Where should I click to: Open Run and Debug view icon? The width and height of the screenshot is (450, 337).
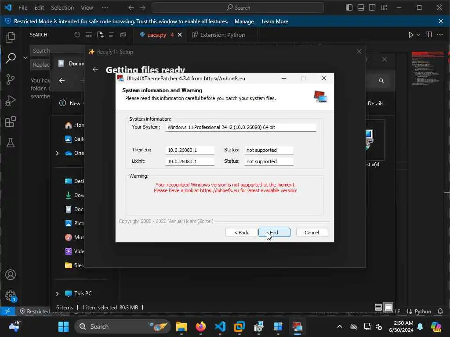(11, 100)
